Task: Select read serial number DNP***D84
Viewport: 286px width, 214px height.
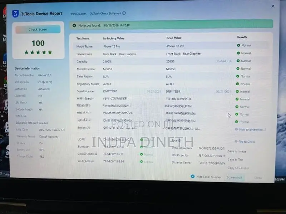Action: [173, 92]
